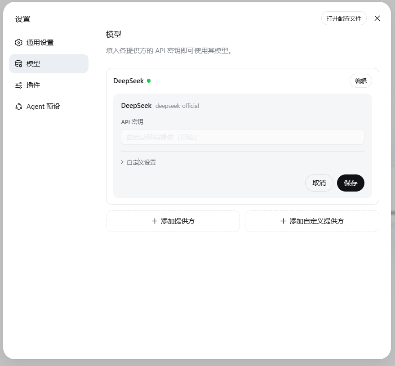Click the green status dot next to DeepSeek
This screenshot has height=366, width=395.
[x=149, y=81]
